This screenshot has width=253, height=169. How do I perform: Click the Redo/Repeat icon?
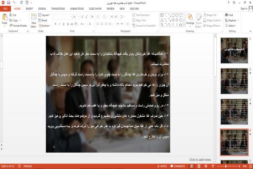point(22,3)
